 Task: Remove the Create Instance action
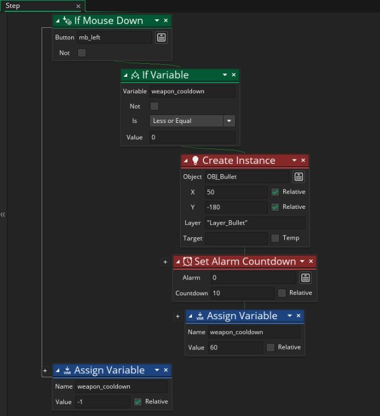tap(303, 160)
